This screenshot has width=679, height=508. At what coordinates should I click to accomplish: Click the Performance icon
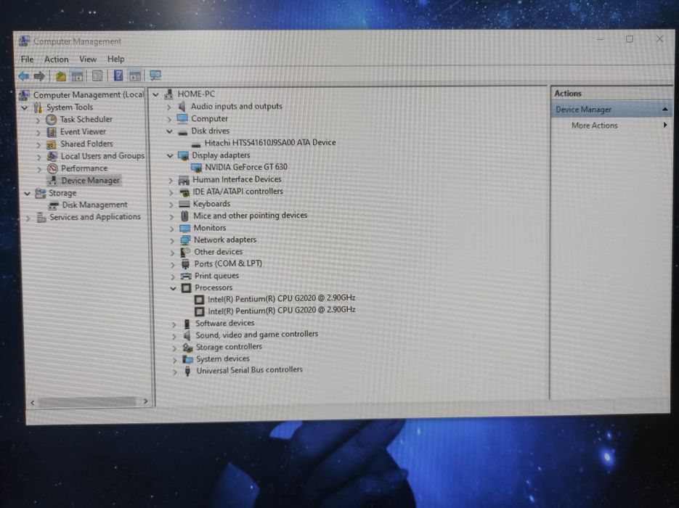click(x=52, y=168)
